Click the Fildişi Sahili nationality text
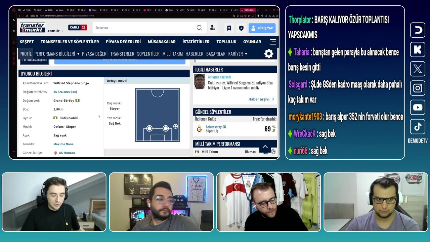 pyautogui.click(x=69, y=118)
